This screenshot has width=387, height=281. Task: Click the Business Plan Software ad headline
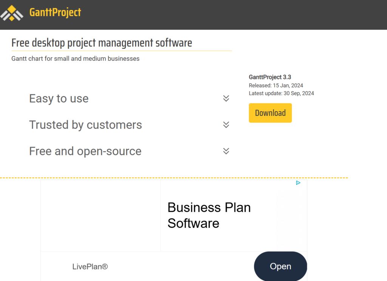[209, 215]
